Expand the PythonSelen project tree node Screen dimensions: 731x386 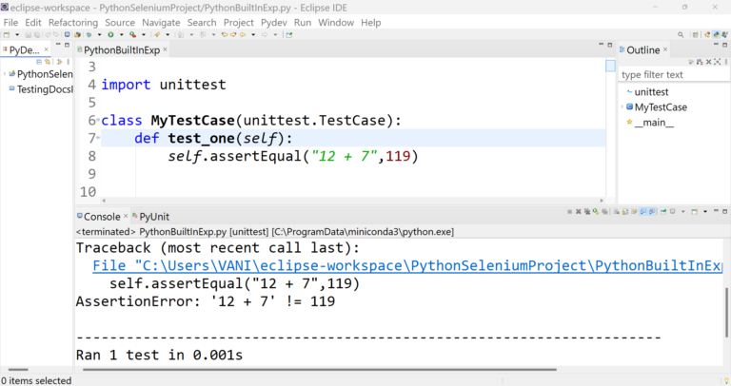tap(5, 74)
